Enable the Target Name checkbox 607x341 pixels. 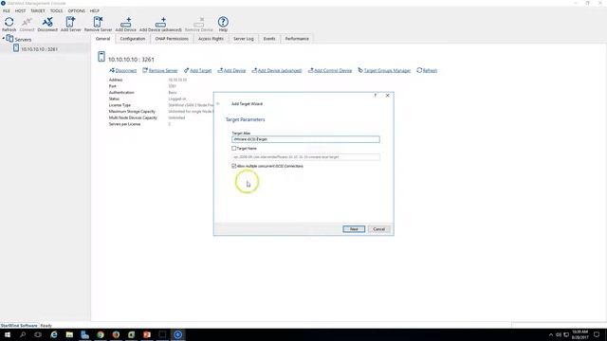234,148
